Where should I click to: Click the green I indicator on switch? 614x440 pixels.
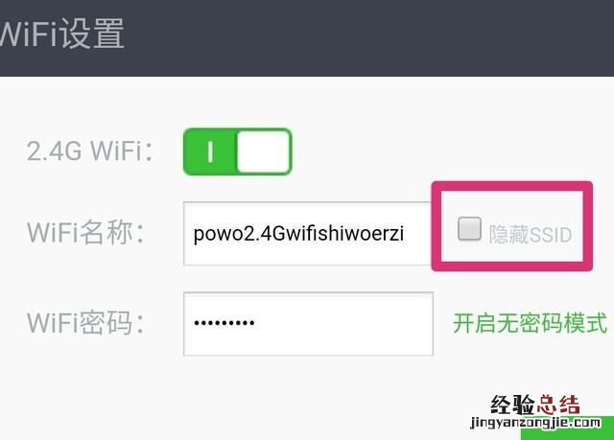click(210, 151)
